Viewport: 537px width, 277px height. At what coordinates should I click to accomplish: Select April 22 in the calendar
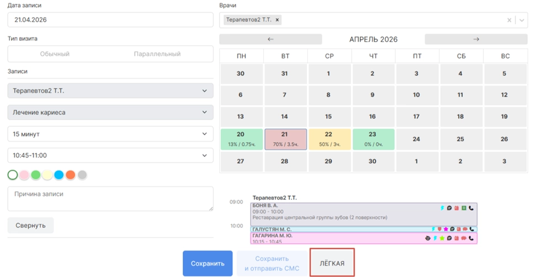coord(328,139)
